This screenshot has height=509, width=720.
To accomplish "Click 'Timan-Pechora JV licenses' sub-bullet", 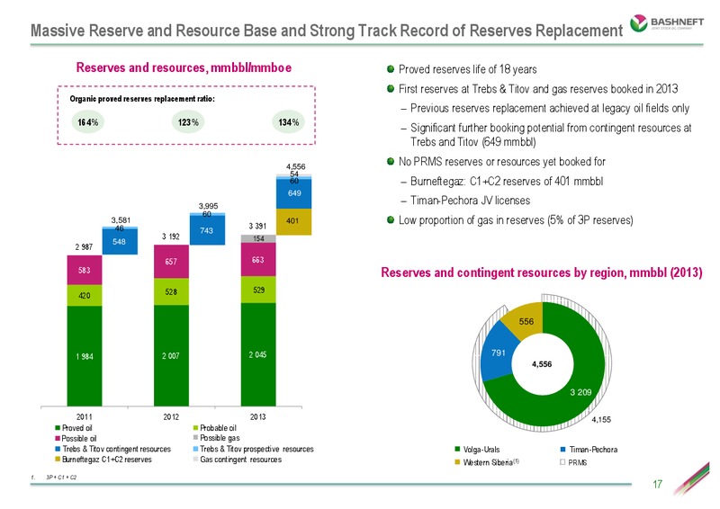I will (x=470, y=201).
